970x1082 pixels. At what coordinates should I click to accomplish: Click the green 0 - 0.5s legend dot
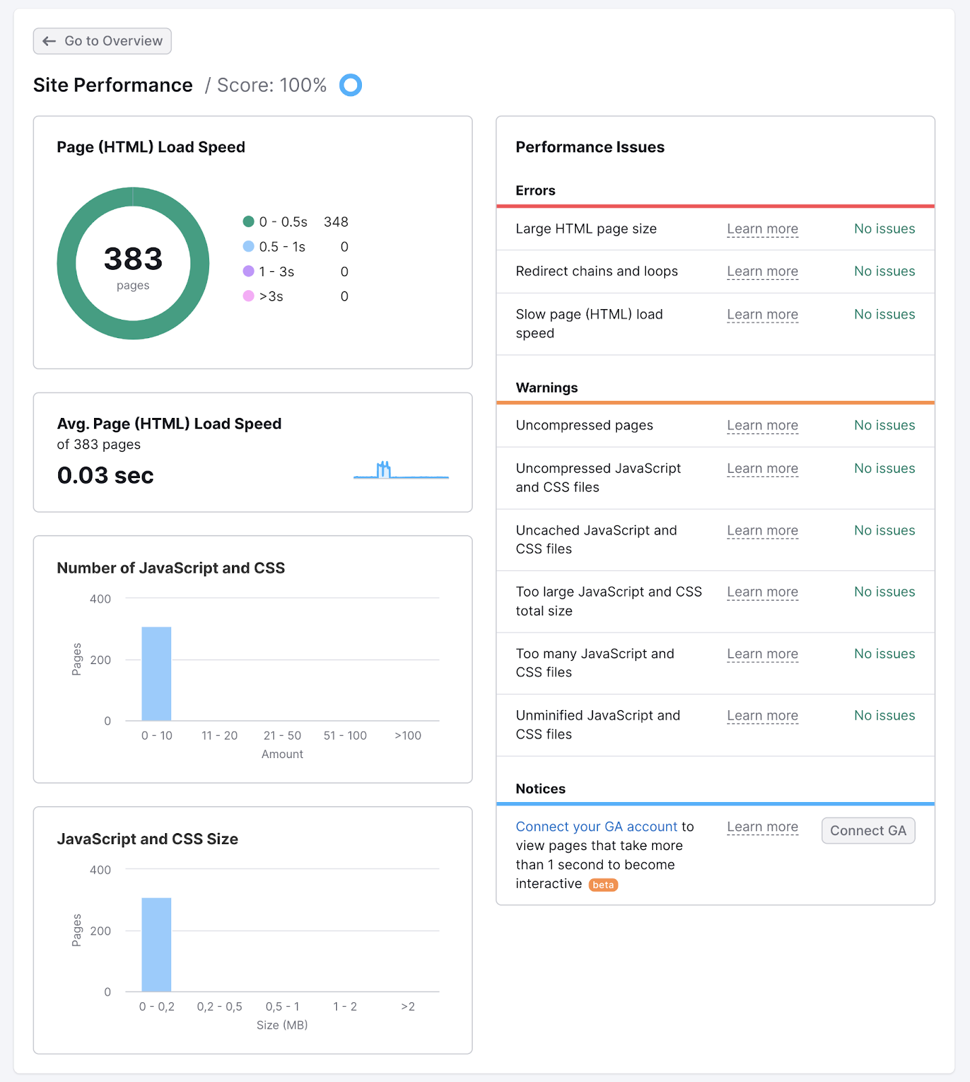[x=248, y=222]
